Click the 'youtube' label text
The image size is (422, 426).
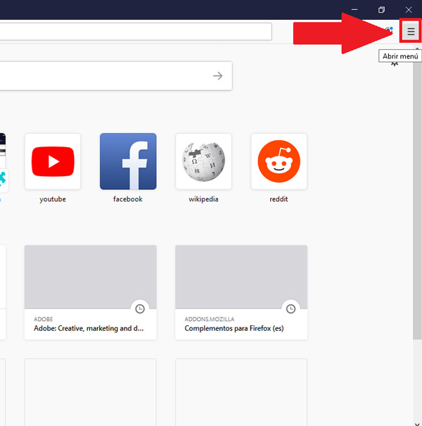(x=53, y=199)
